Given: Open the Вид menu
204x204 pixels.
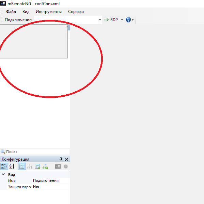Looking at the screenshot, I should click(x=26, y=12).
